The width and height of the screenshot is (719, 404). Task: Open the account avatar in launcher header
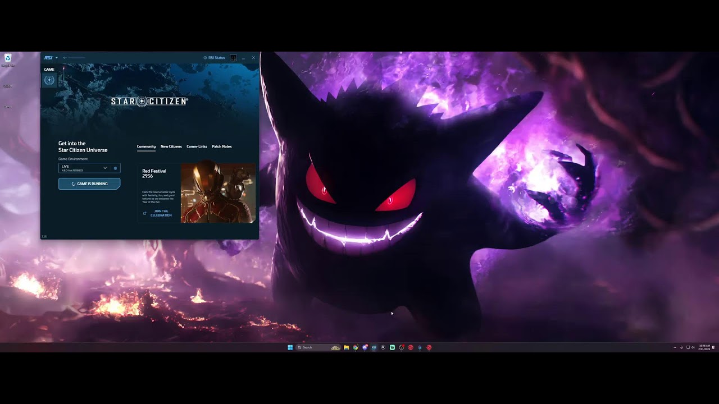[233, 58]
